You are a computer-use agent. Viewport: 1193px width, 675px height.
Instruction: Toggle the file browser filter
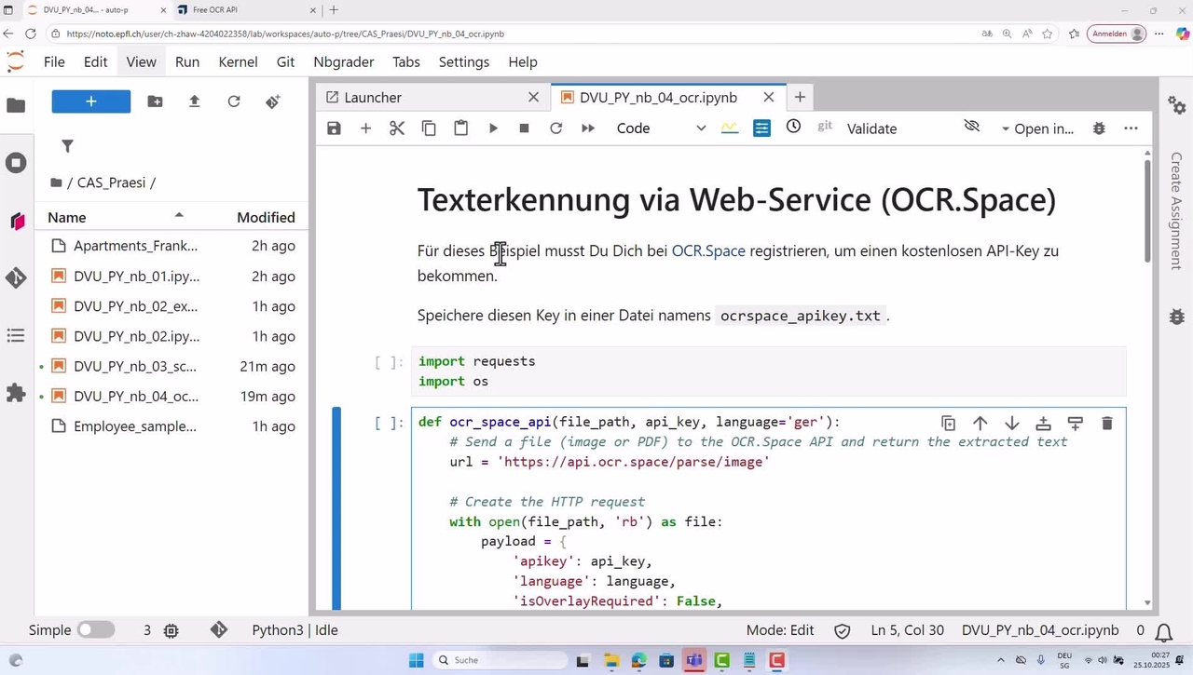pos(67,146)
